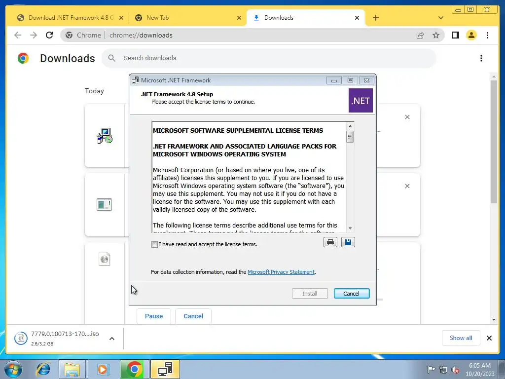Screen dimensions: 505x379
Task: Open the Windows Start menu
Action: (x=13, y=369)
